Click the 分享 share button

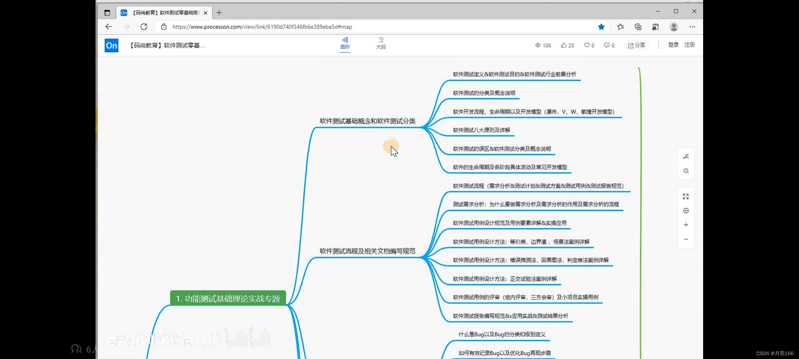637,45
